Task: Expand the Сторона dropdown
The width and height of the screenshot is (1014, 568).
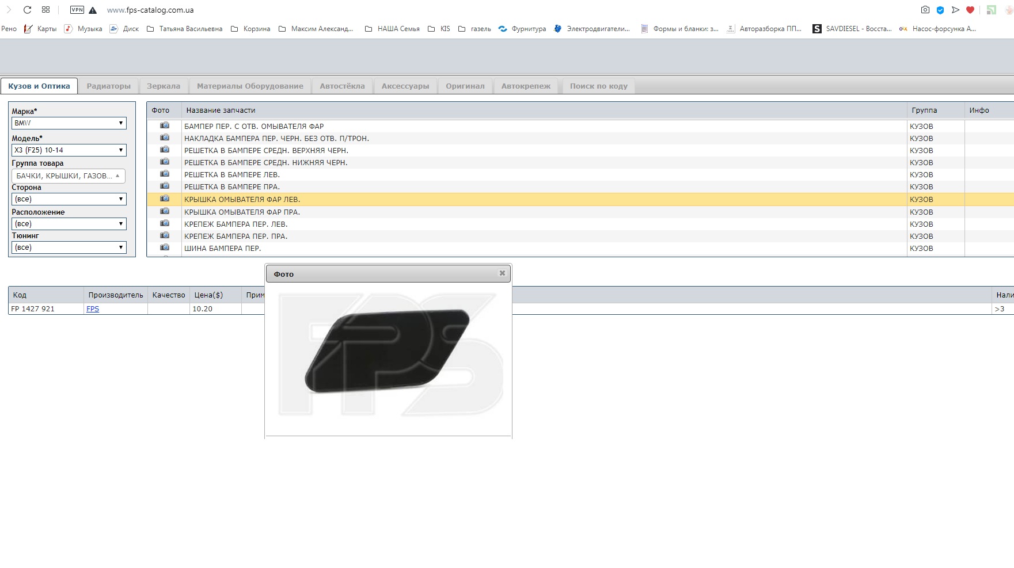Action: [x=69, y=199]
